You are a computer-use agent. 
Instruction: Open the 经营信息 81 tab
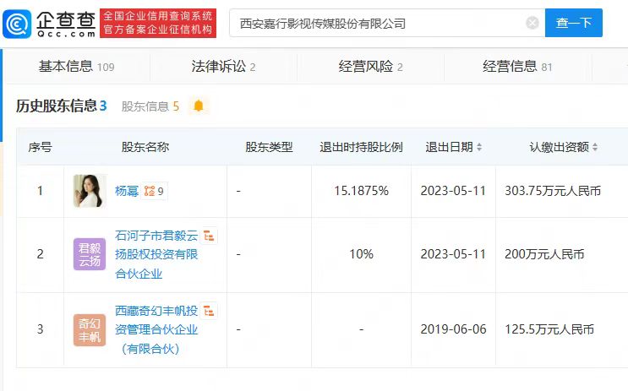(517, 67)
